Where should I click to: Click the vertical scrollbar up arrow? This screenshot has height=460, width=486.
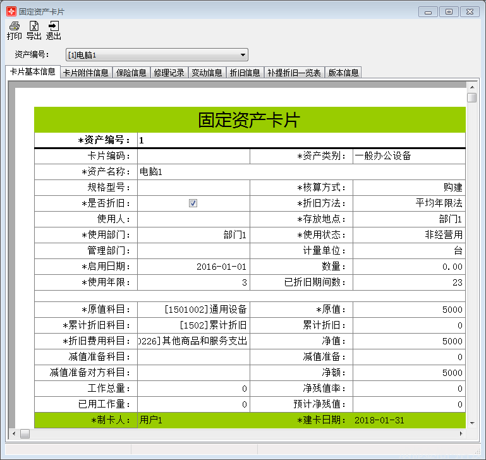point(471,87)
